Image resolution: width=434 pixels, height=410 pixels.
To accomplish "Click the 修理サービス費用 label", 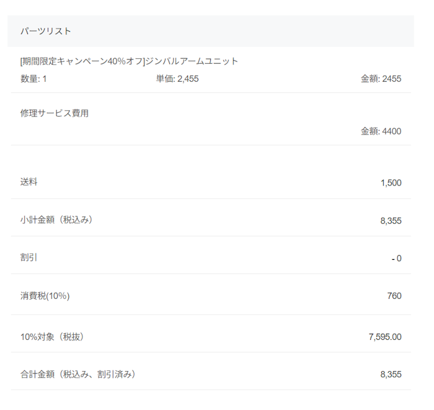I will [55, 114].
